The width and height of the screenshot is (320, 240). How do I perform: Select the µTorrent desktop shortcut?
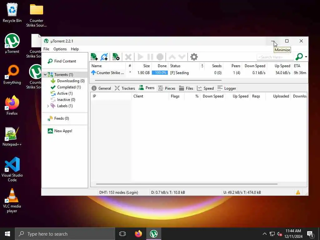point(12,43)
